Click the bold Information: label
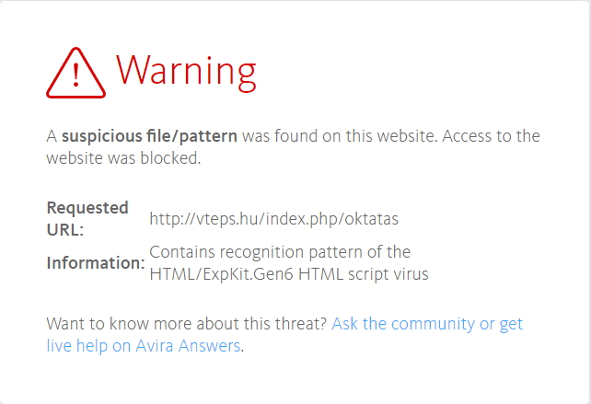591x404 pixels. tap(96, 262)
